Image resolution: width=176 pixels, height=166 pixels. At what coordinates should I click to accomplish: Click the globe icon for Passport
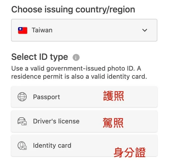(x=22, y=97)
